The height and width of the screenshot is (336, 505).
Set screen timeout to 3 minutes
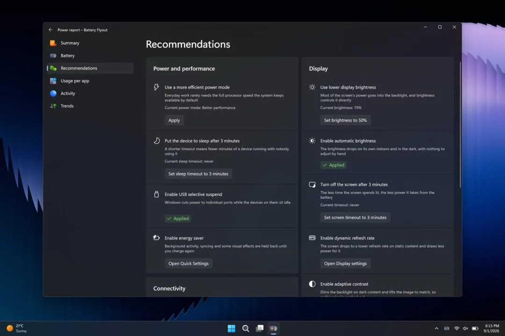(355, 217)
